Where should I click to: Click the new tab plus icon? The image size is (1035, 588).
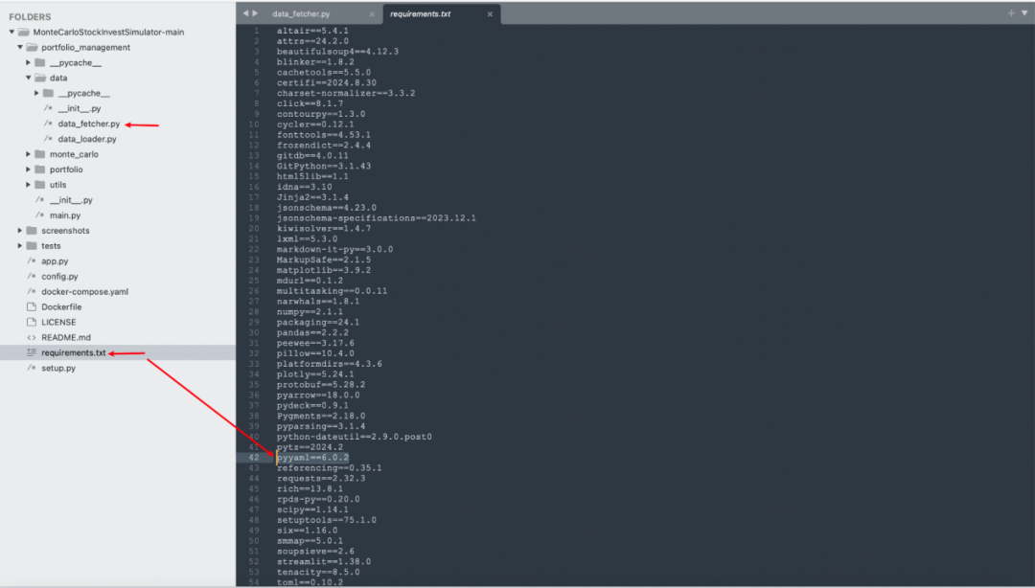pyautogui.click(x=1011, y=13)
